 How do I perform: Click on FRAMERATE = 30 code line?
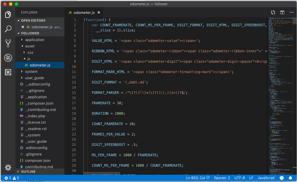click(107, 103)
